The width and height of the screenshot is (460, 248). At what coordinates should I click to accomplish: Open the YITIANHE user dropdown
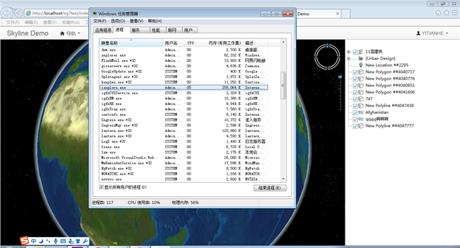[432, 33]
